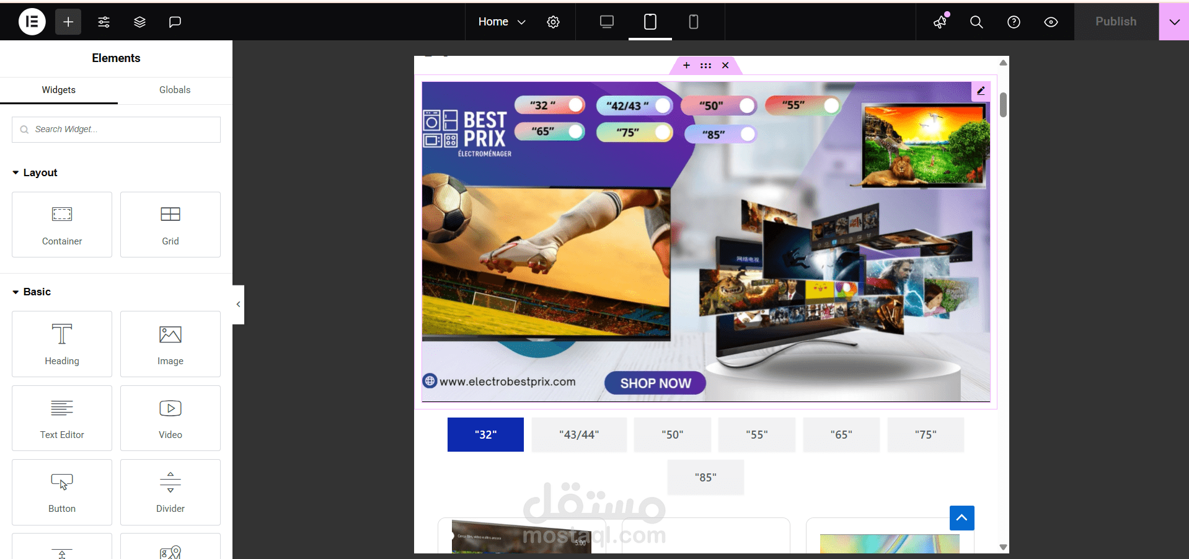Click the canvas scrollbar up arrow

pos(1003,63)
